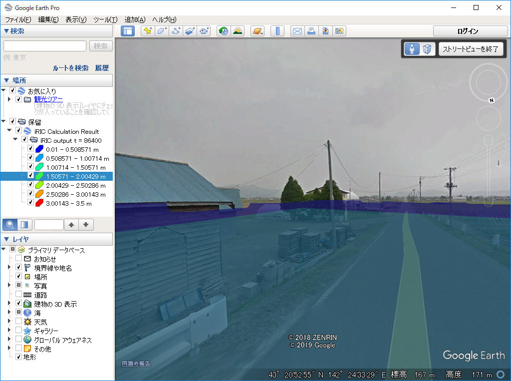Viewport: 511px width, 381px height.
Task: Toggle the sidebar panel icon
Action: pyautogui.click(x=128, y=31)
